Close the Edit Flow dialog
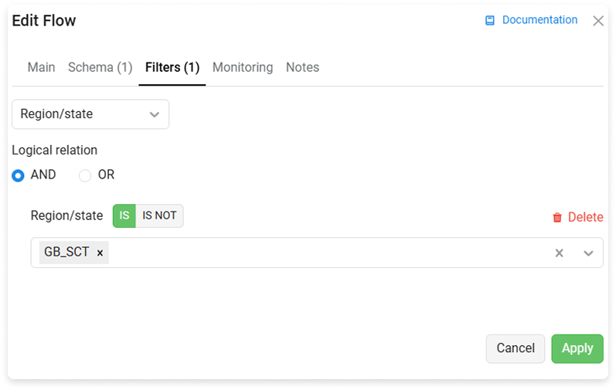 click(x=598, y=21)
